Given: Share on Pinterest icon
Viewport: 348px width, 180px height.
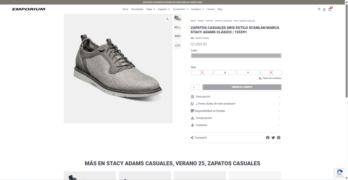Looking at the screenshot, I should click(x=279, y=137).
